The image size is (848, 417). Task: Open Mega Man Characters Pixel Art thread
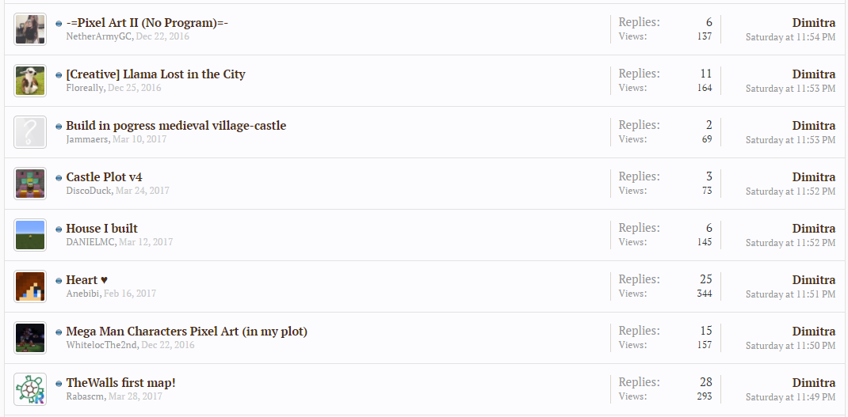pos(186,331)
